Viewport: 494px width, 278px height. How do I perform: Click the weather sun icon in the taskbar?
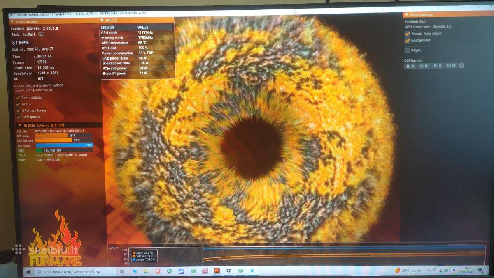coord(397,271)
